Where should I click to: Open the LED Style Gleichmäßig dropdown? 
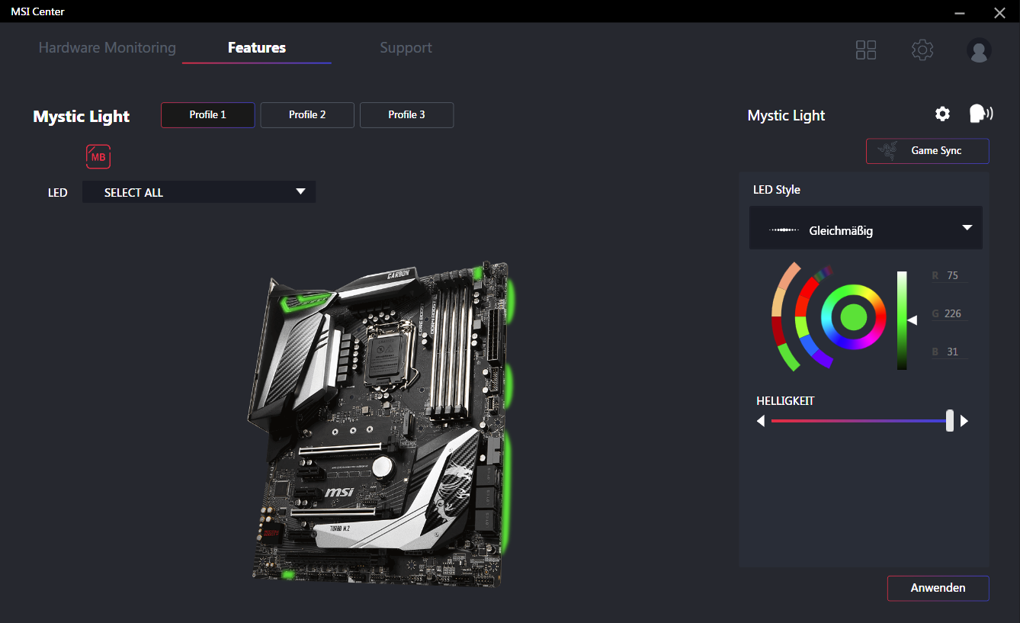866,228
